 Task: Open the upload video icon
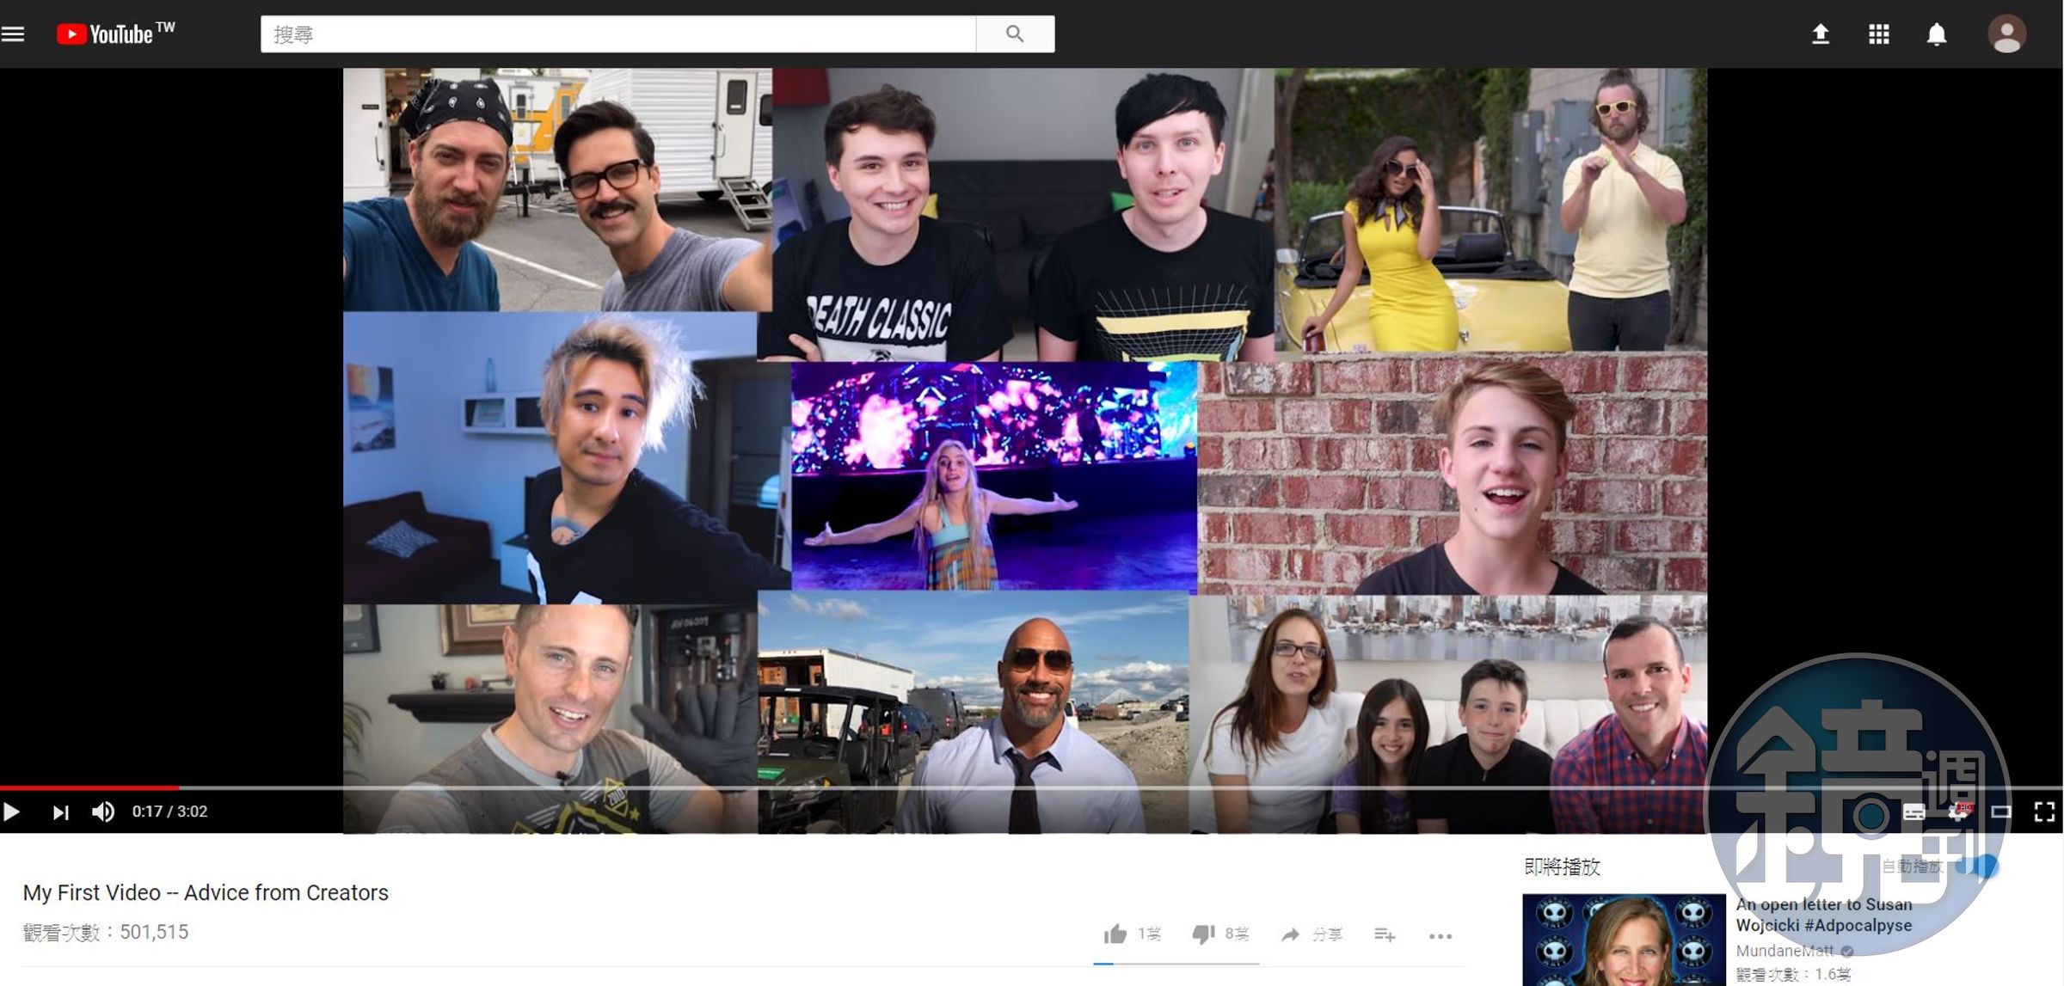click(x=1820, y=34)
